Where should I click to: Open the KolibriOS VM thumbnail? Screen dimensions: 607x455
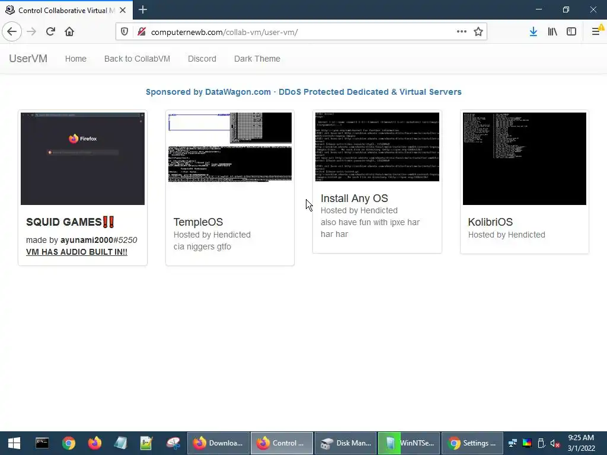pos(525,159)
